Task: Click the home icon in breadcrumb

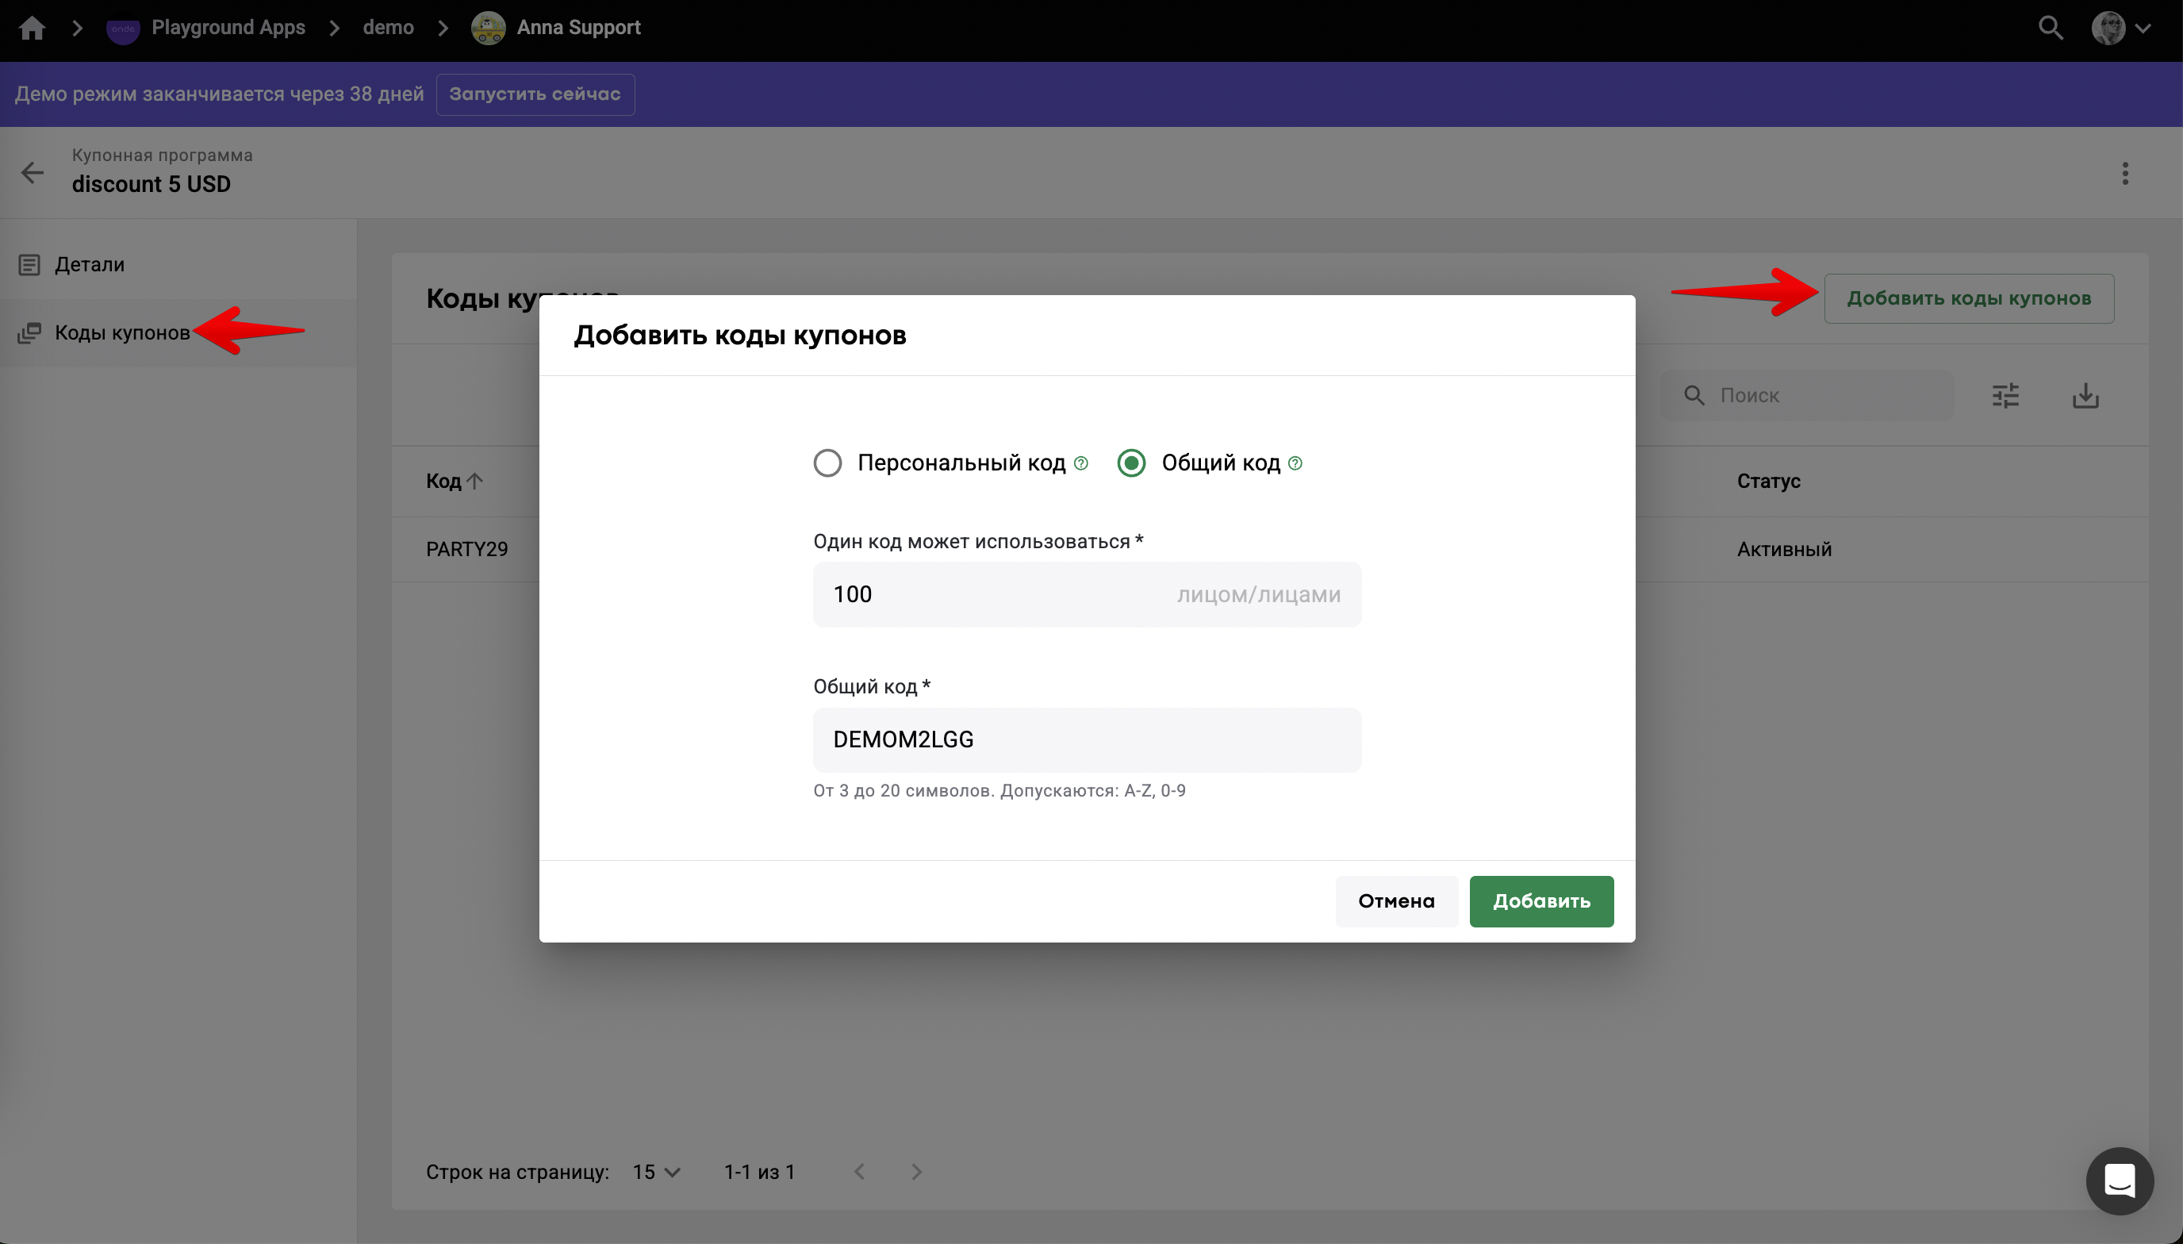Action: pyautogui.click(x=32, y=29)
